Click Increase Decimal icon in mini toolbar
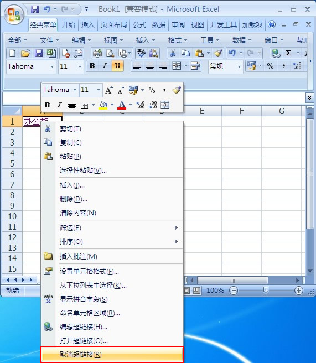The width and height of the screenshot is (316, 363). pos(141,105)
